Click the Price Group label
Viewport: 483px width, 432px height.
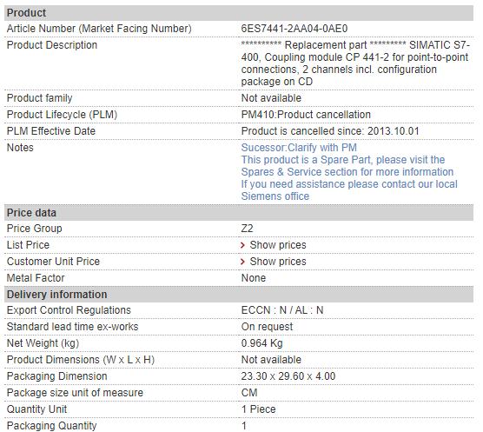click(x=34, y=229)
